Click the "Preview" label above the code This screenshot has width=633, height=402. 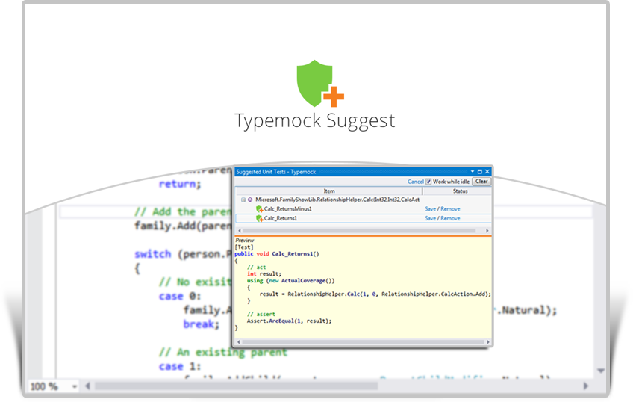245,240
